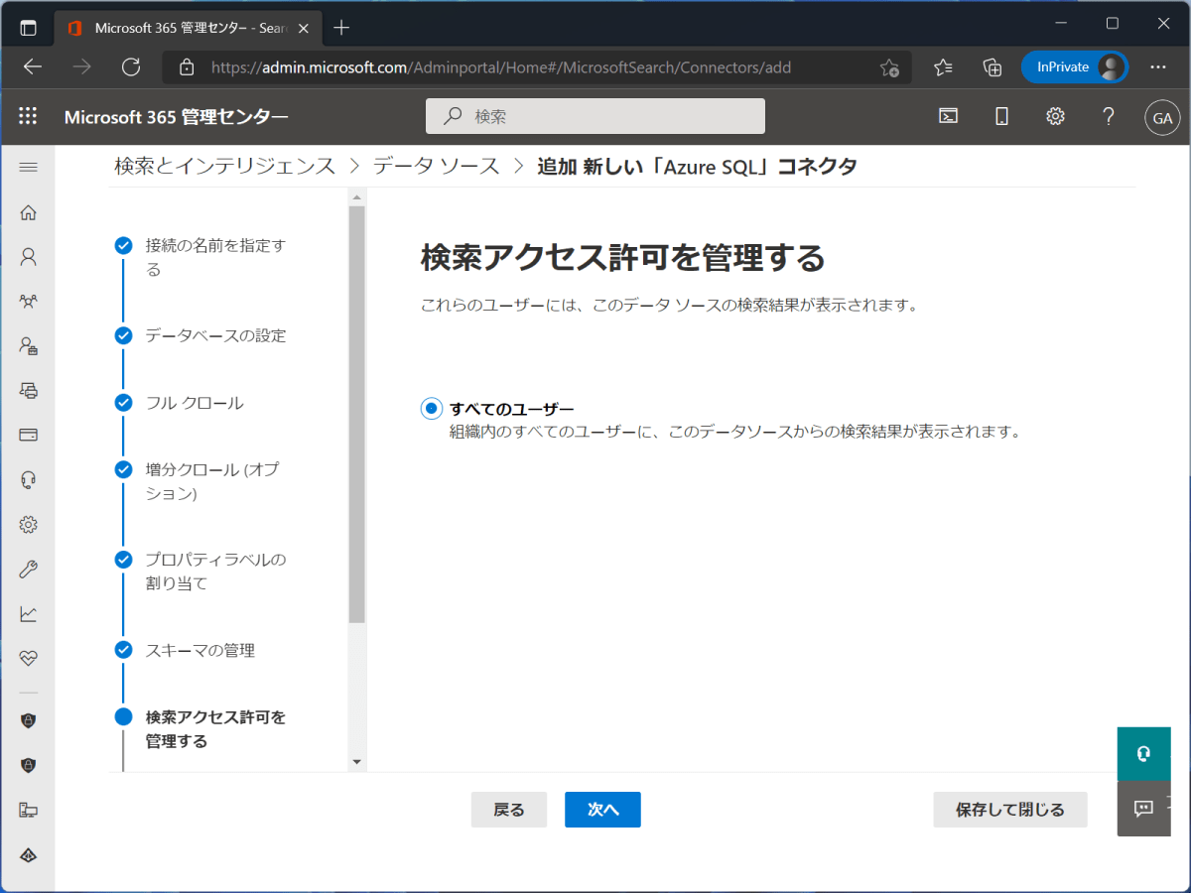Collapse the navigation menu hamburger icon
The width and height of the screenshot is (1191, 893).
28,167
